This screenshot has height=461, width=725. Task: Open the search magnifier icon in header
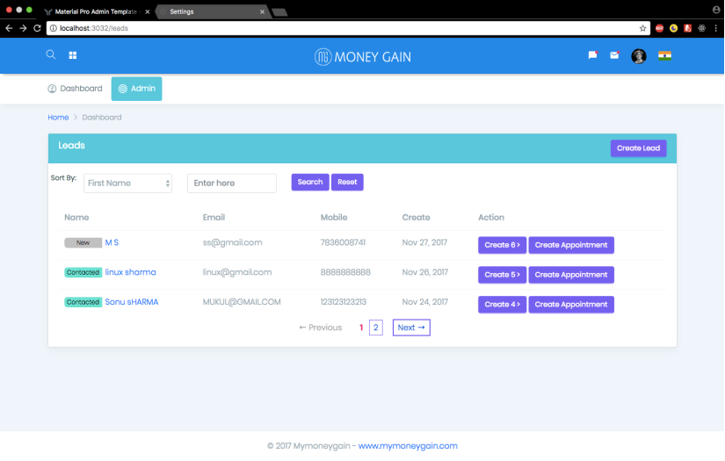point(51,54)
